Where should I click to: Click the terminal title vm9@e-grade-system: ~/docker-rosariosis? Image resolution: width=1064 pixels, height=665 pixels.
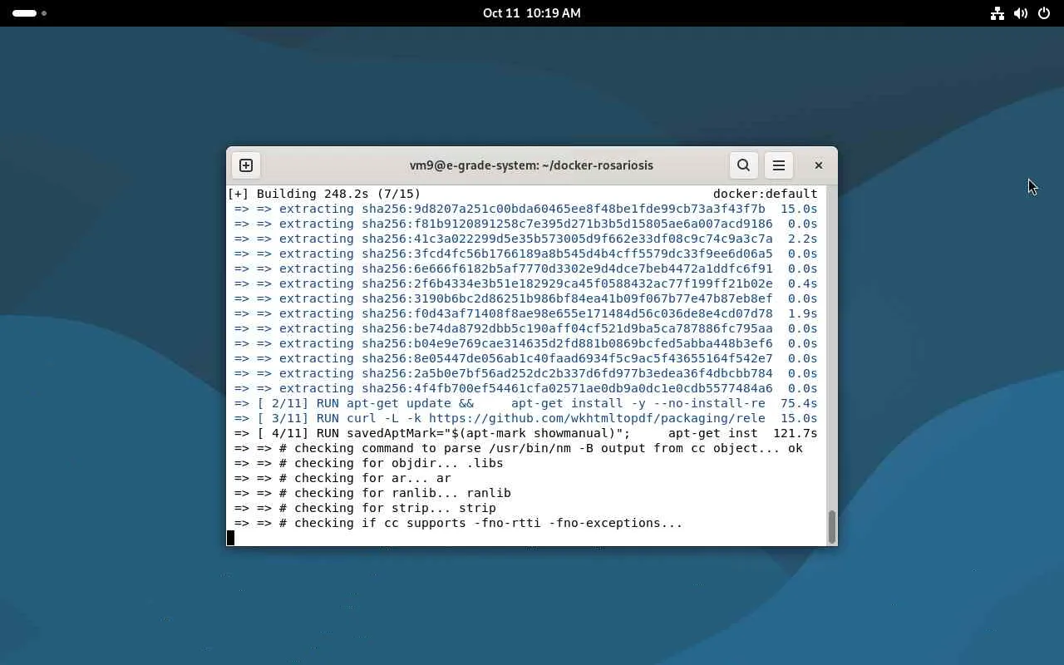coord(531,165)
